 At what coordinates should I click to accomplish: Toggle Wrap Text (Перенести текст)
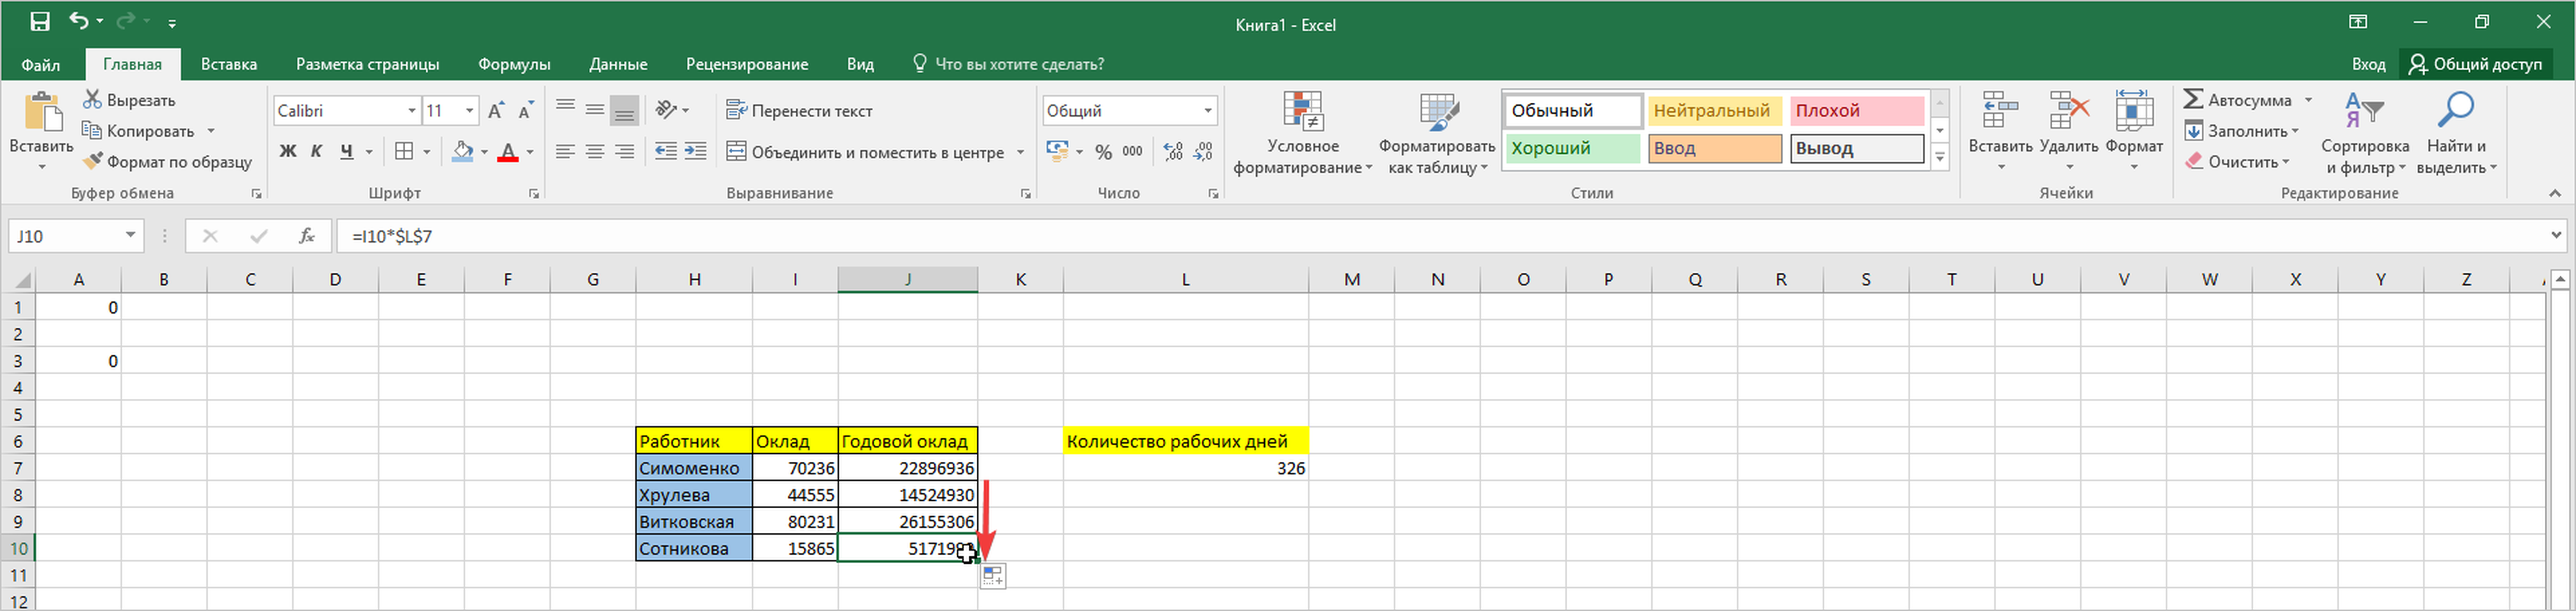click(799, 111)
